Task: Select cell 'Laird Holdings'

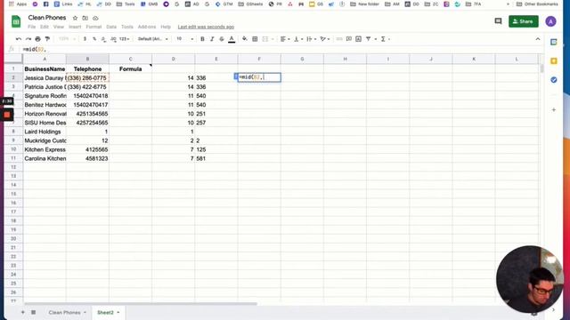Action: (45, 132)
